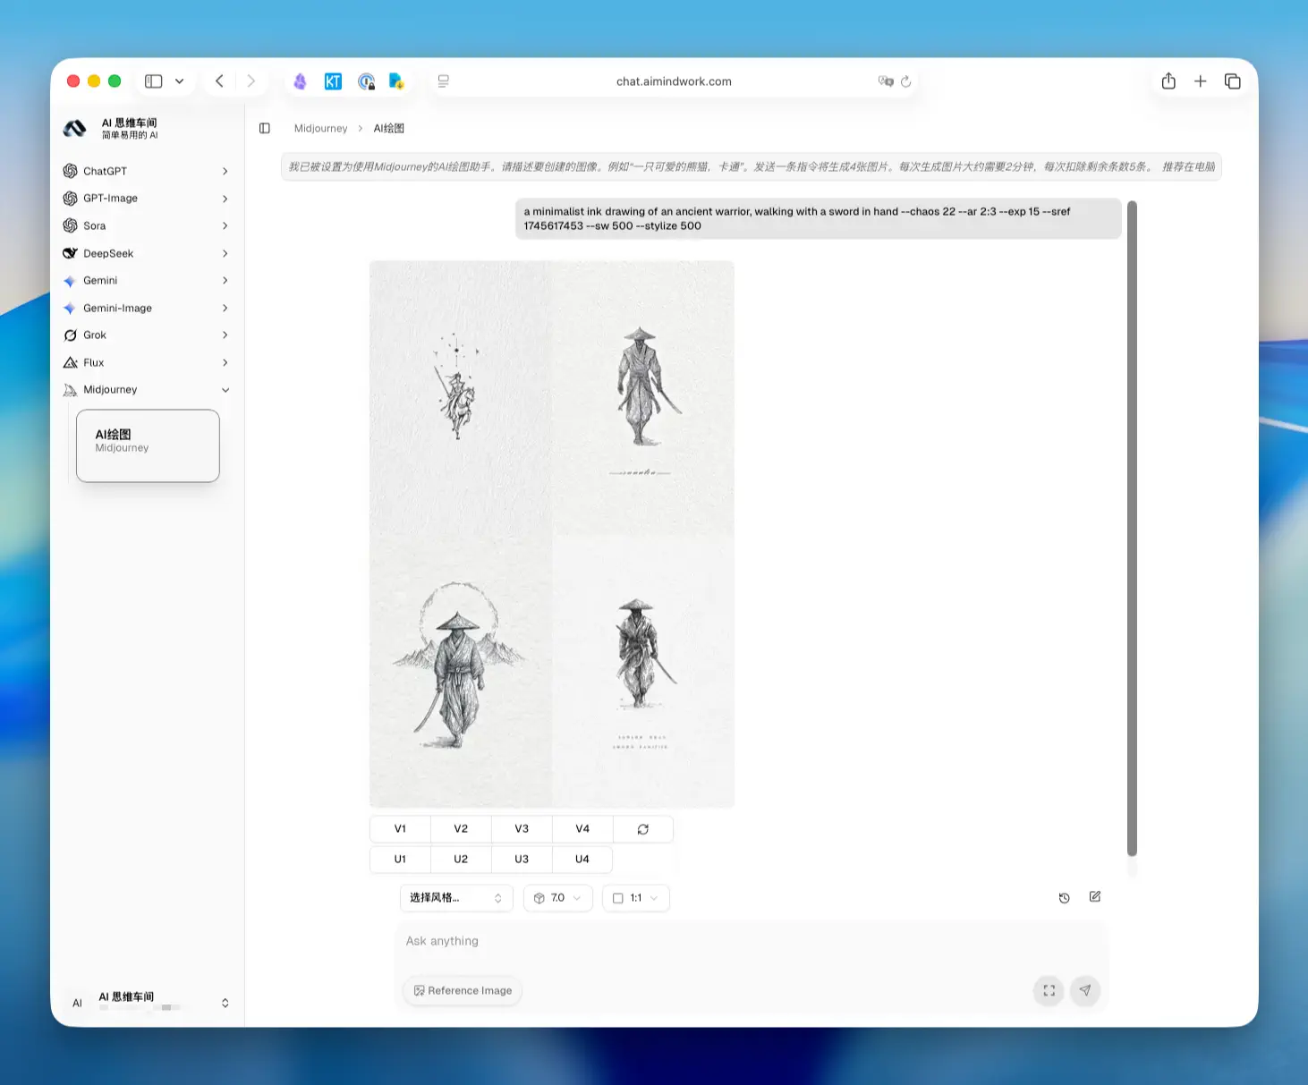Start a new chat with the compose icon
Image resolution: width=1308 pixels, height=1085 pixels.
pyautogui.click(x=1095, y=897)
